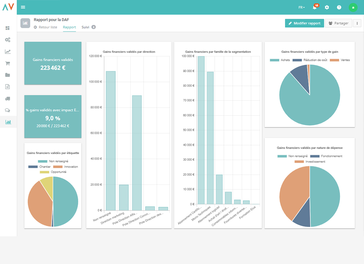Toggle Non renseigné legend in étiquette chart
Viewport: 364px width, 264px height.
tap(53, 161)
